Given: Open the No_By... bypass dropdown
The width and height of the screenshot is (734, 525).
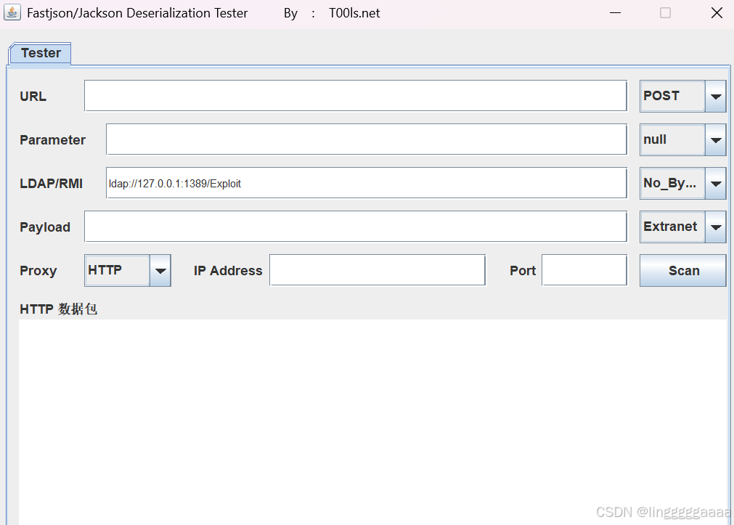Looking at the screenshot, I should point(682,183).
